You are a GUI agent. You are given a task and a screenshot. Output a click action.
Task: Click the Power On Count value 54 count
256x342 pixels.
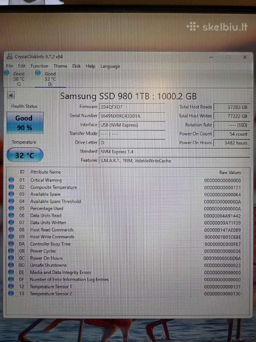231,134
